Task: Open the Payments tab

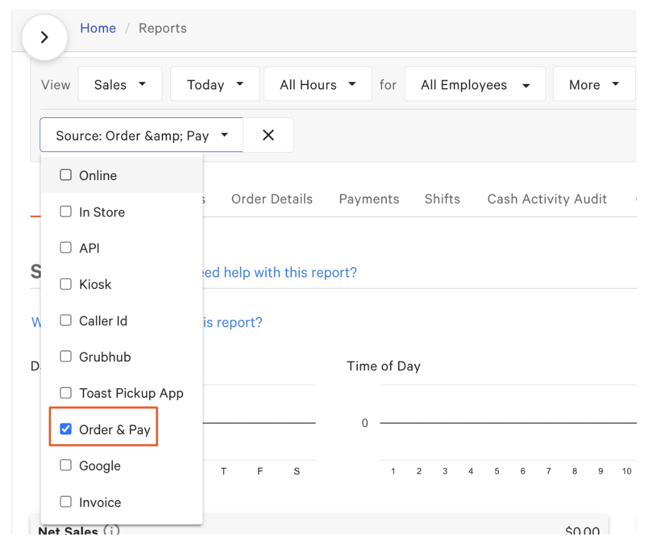Action: click(x=369, y=199)
